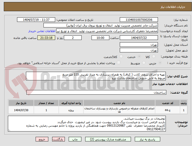
Task: Click the تعداد / مقدار column header
Action: tap(46, 103)
